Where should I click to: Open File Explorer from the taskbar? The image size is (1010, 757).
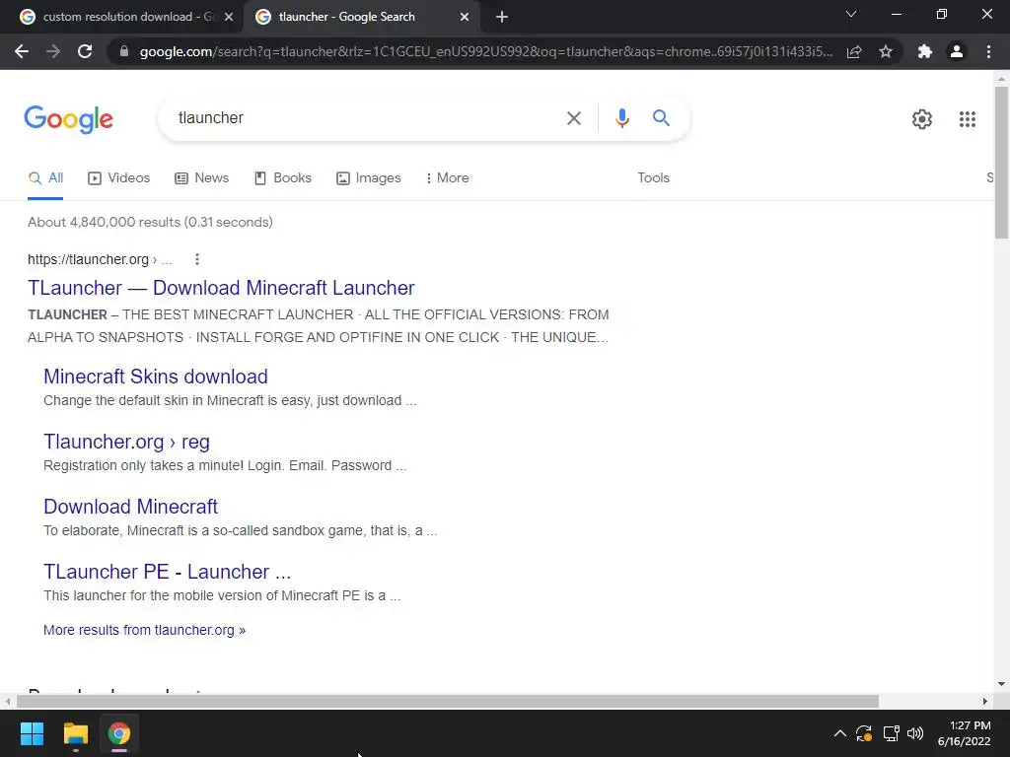(x=75, y=733)
